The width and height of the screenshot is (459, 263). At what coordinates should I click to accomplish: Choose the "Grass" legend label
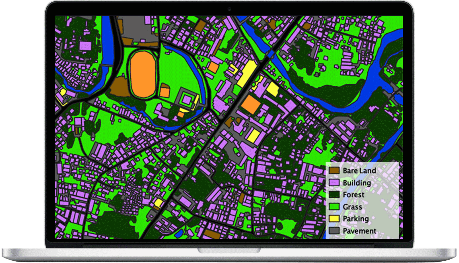tap(352, 207)
